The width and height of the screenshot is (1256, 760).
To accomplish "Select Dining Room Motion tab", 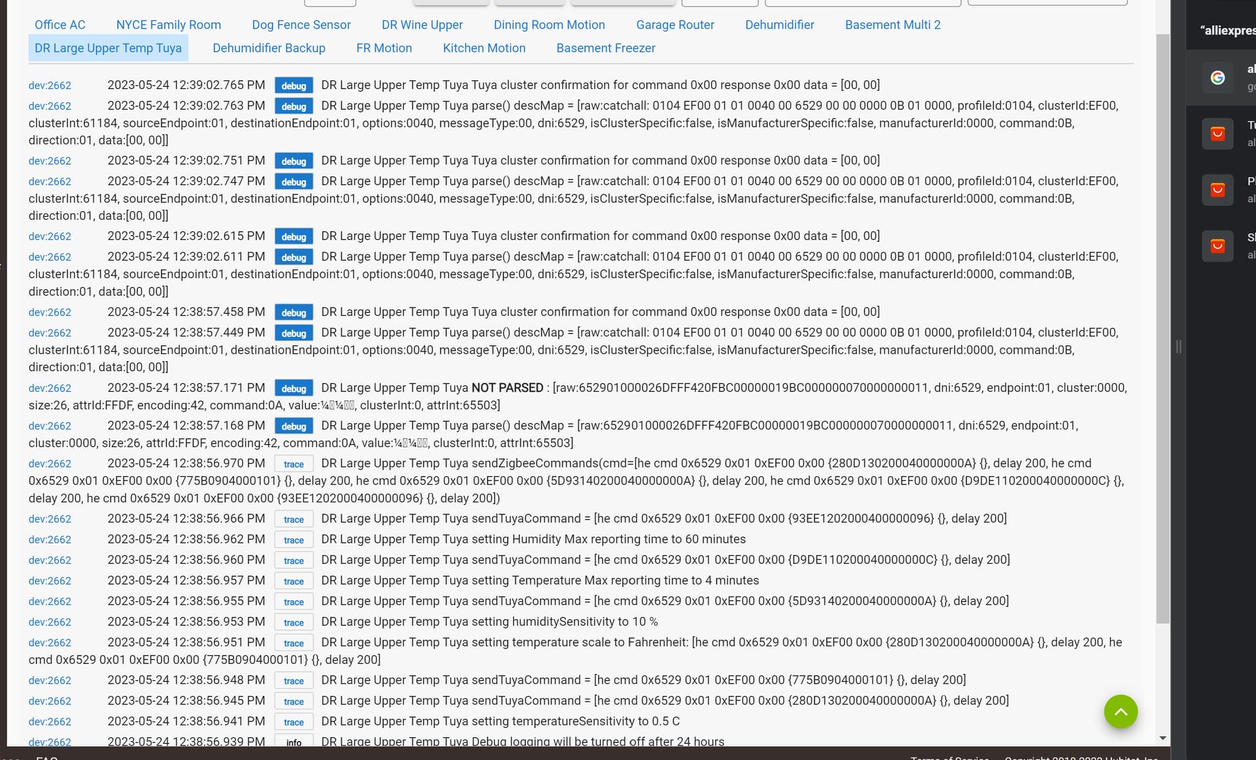I will click(549, 25).
